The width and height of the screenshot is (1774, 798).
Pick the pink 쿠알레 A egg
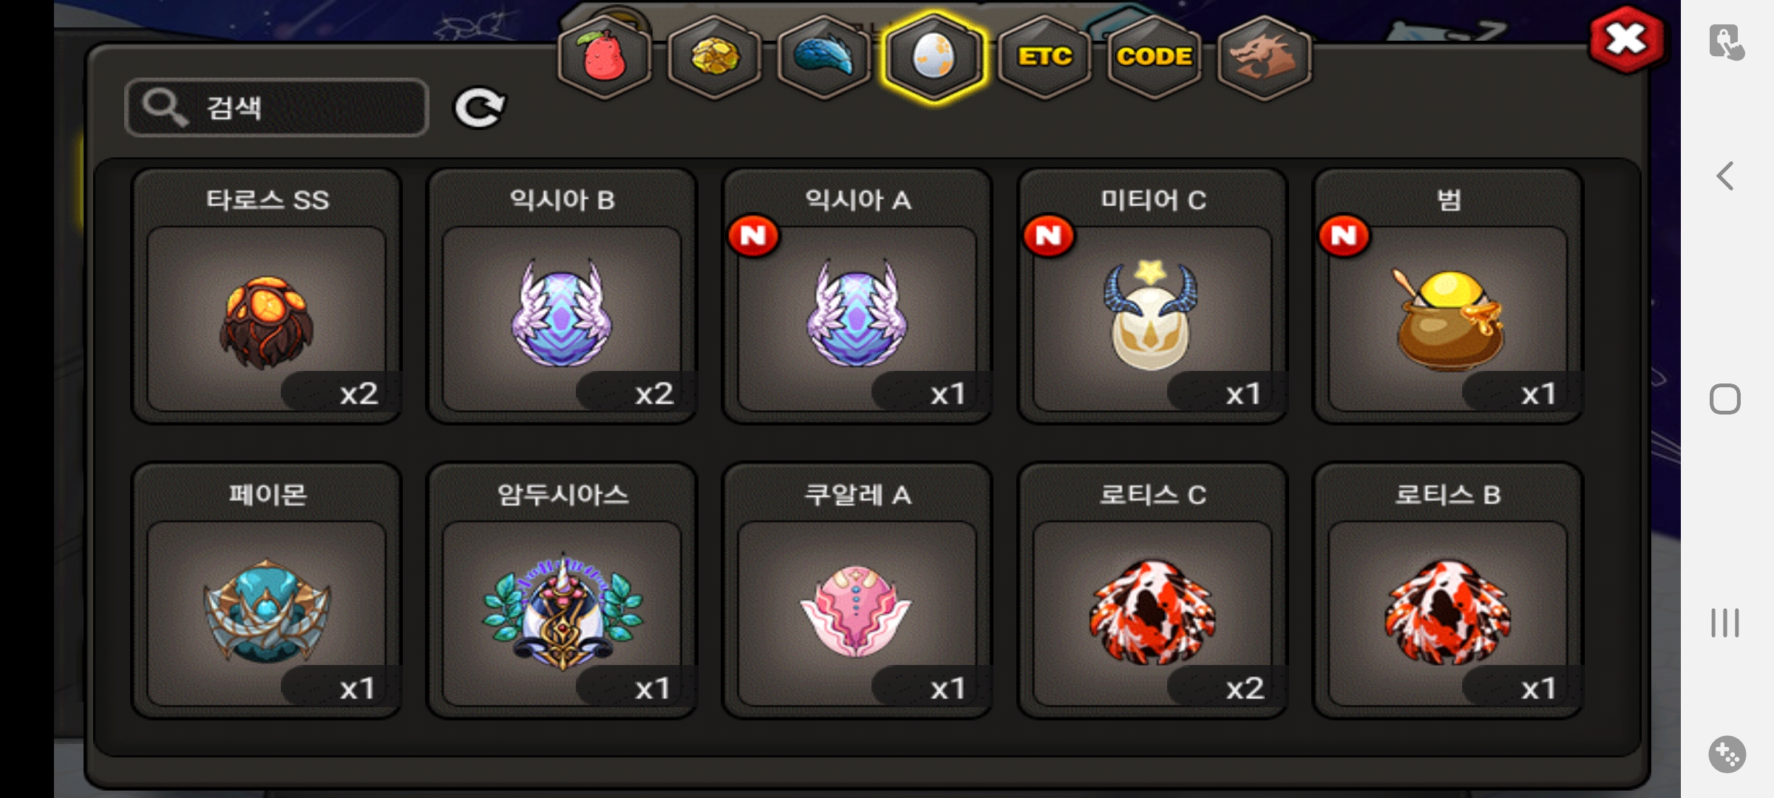pos(857,590)
